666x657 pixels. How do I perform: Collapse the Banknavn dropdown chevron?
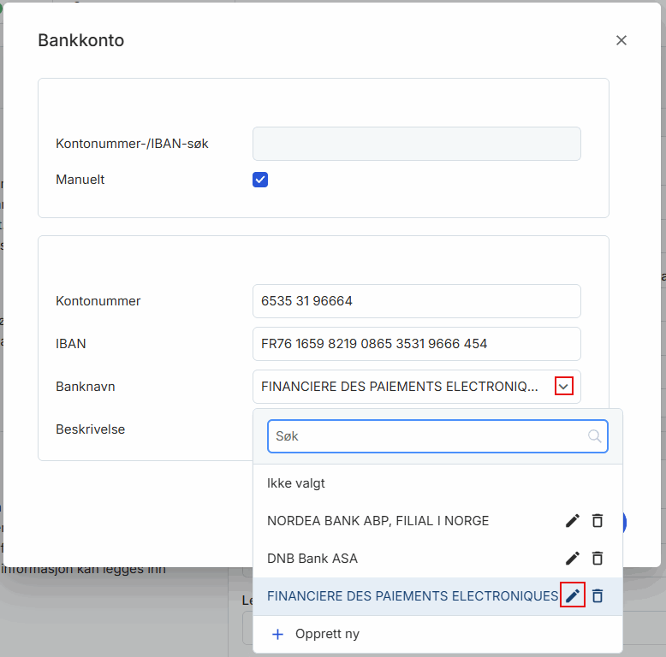[x=563, y=386]
